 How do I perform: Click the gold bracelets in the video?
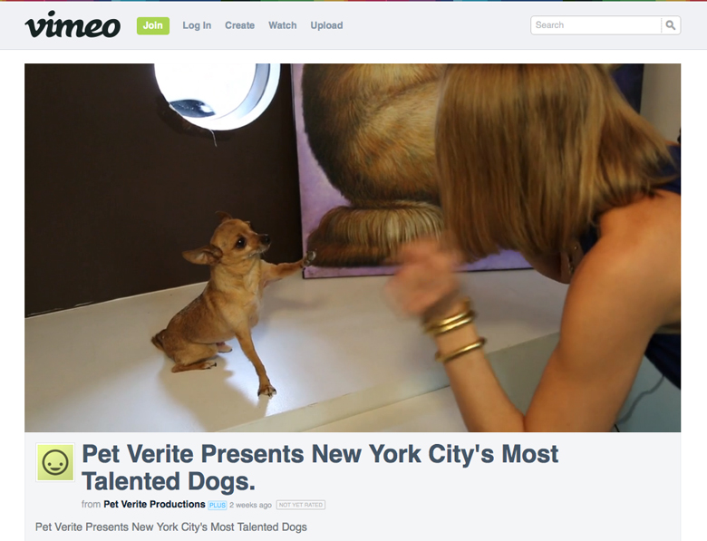pos(453,332)
